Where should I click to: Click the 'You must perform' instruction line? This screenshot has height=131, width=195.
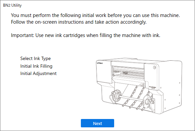click(96, 15)
